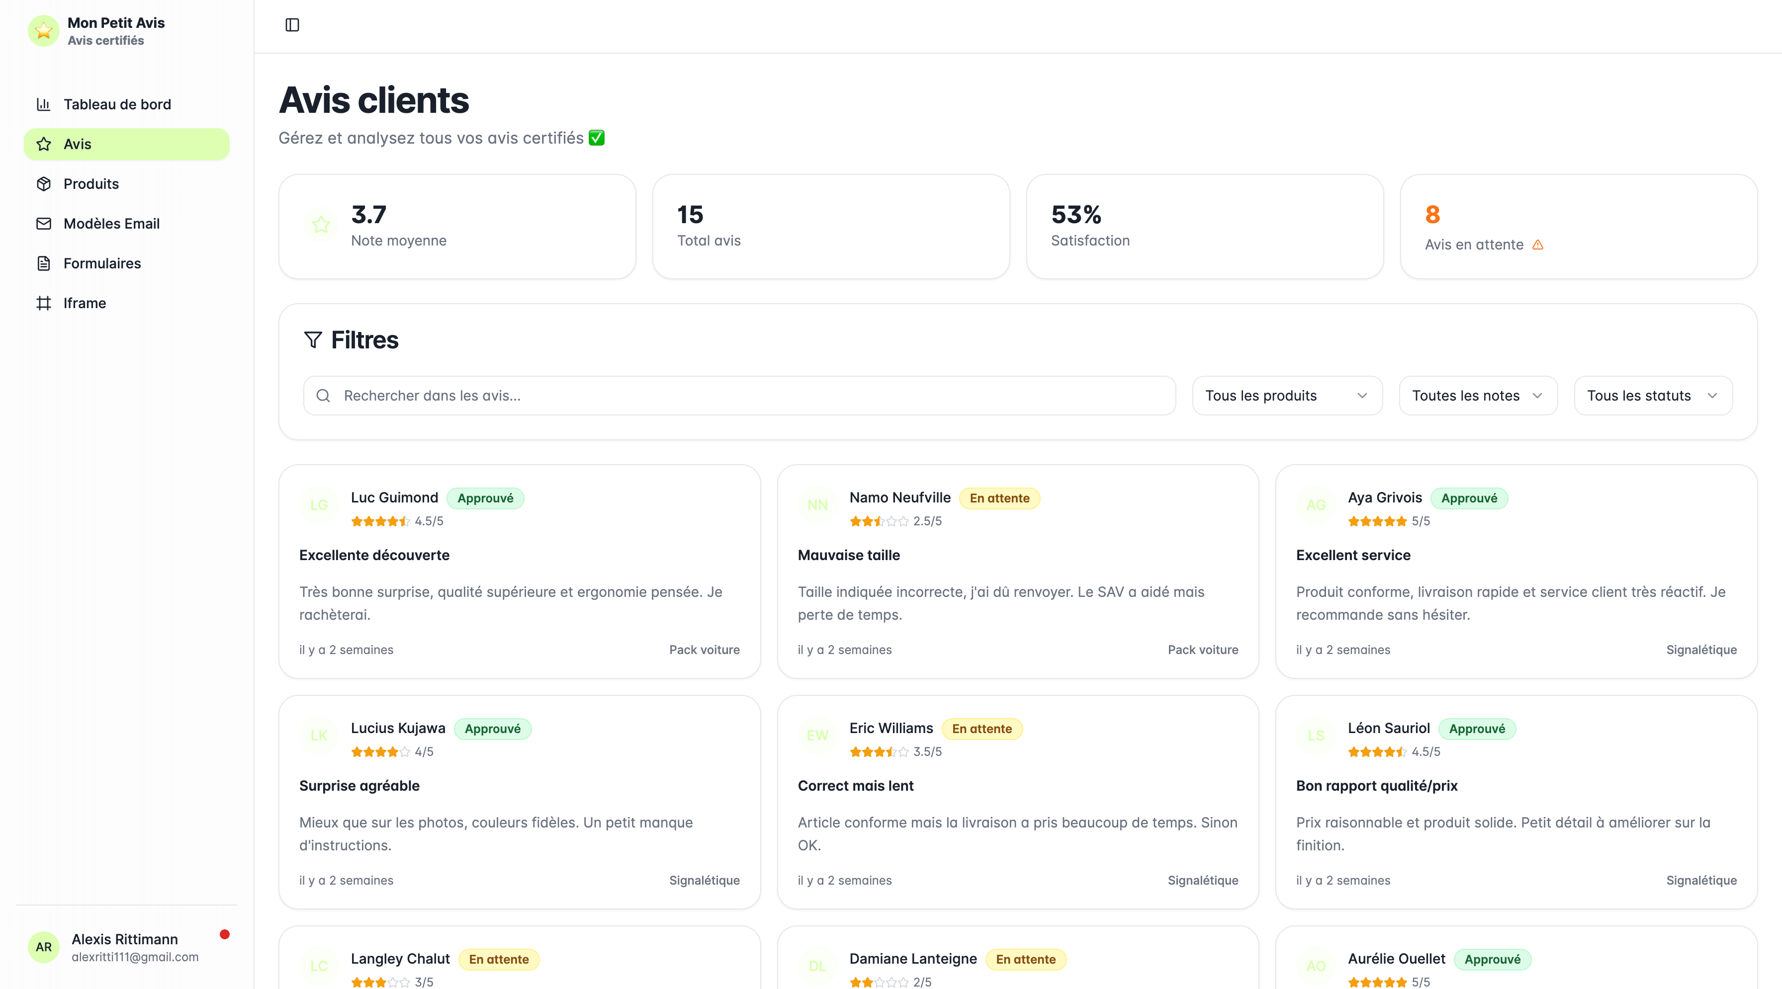Screen dimensions: 1782x989
Task: Click the Mon Petit Avis star logo
Action: pos(44,30)
